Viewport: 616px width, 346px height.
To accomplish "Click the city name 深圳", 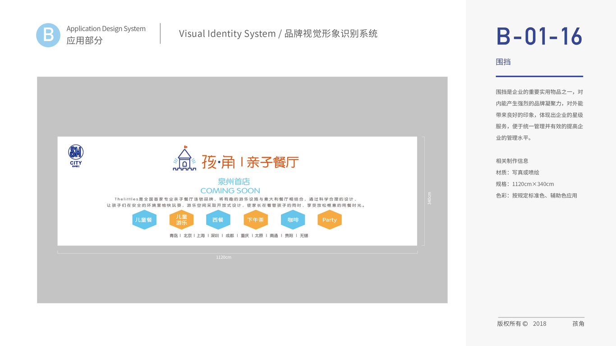I will 215,236.
